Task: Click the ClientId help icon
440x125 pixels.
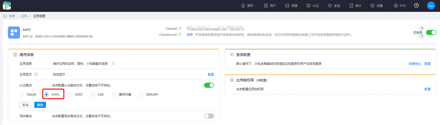Action: point(180,29)
